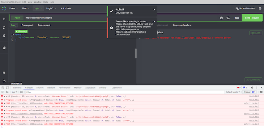
Task: Click the red error count badge
Action: click(239, 87)
